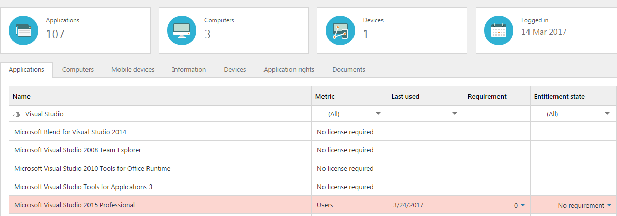617x216 pixels.
Task: Click the 3/24/2017 last used date
Action: [408, 205]
